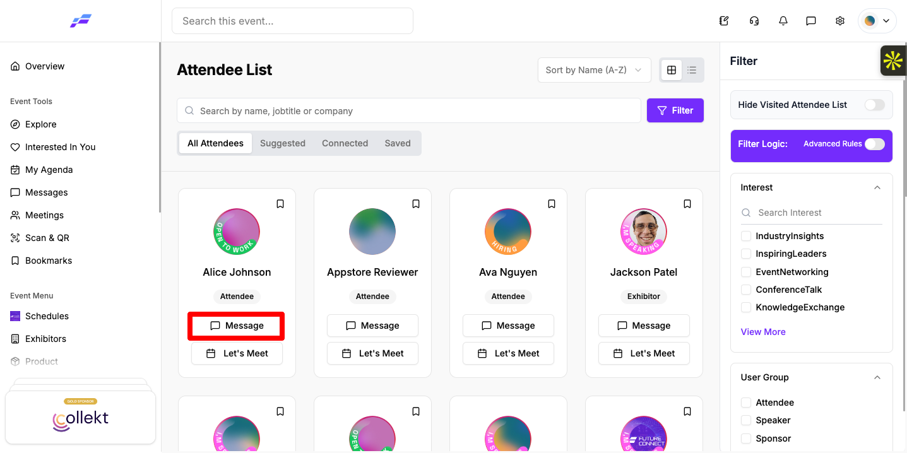Switch to list view
Viewport: 907px width, 453px height.
[x=692, y=70]
